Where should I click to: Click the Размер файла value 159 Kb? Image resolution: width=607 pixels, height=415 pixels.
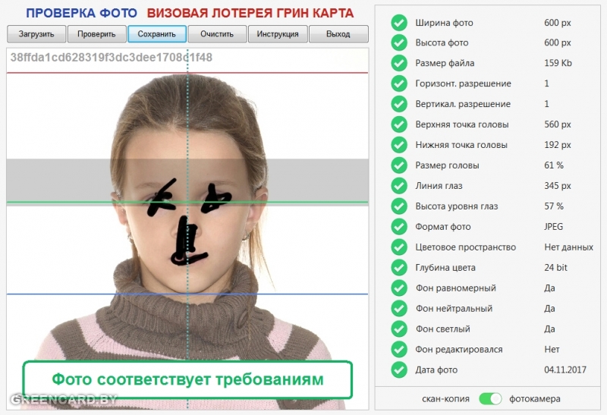pyautogui.click(x=558, y=63)
